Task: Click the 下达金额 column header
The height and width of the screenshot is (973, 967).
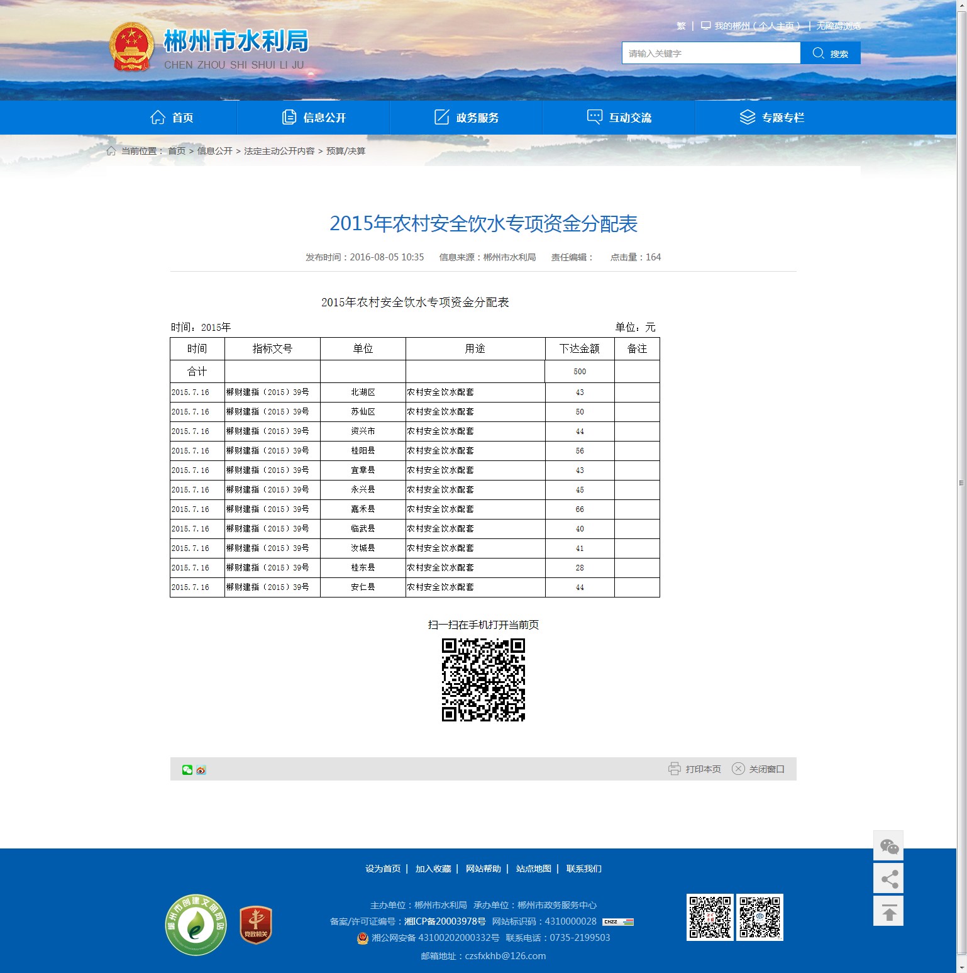Action: click(580, 348)
